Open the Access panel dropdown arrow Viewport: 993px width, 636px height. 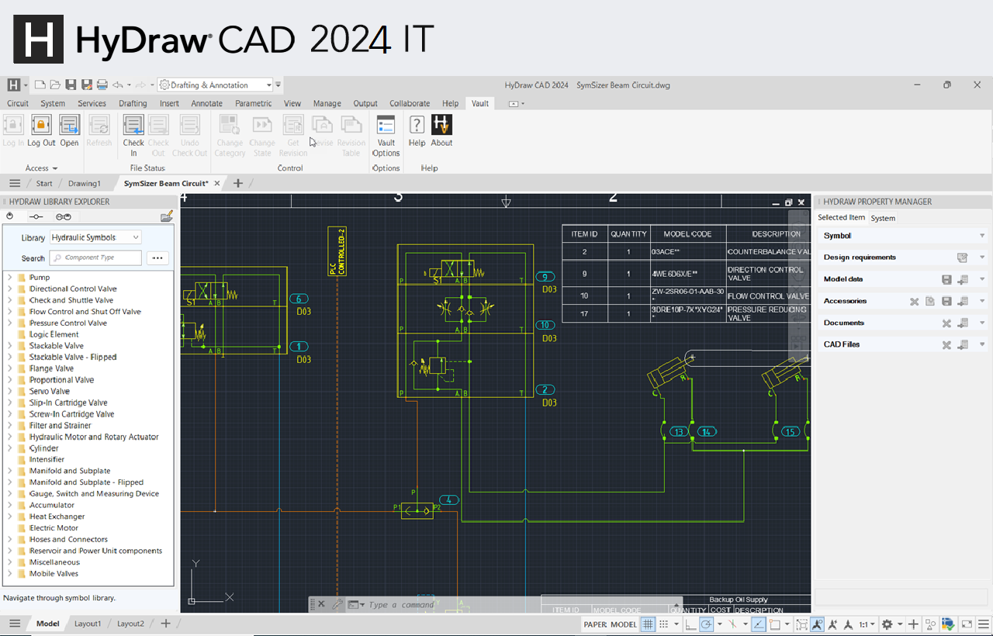click(56, 168)
